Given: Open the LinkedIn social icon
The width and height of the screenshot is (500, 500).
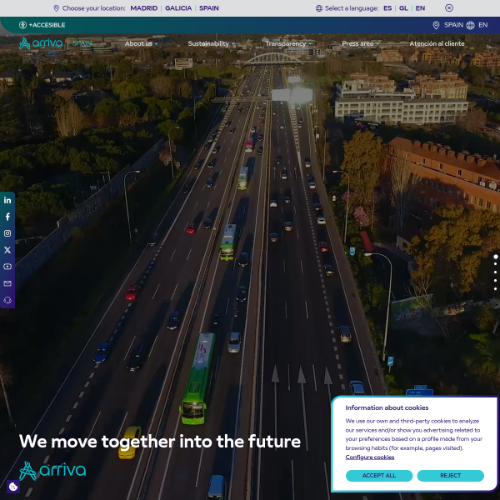Looking at the screenshot, I should pyautogui.click(x=7, y=200).
